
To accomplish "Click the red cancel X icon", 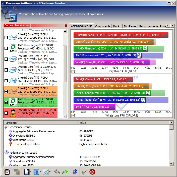I will (x=92, y=172).
